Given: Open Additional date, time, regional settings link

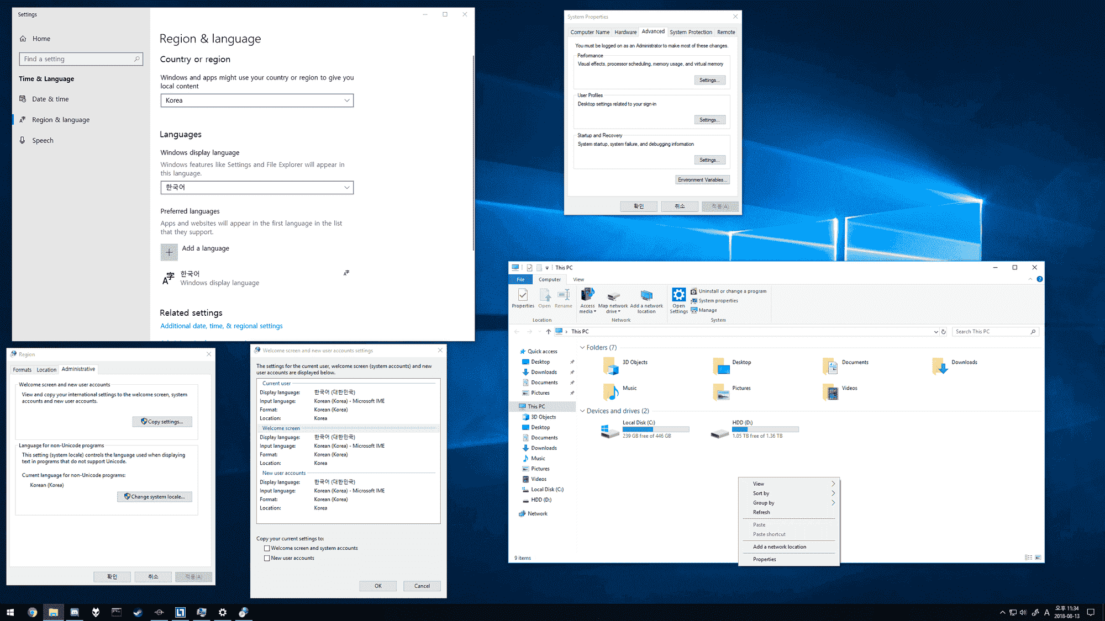Looking at the screenshot, I should click(221, 326).
